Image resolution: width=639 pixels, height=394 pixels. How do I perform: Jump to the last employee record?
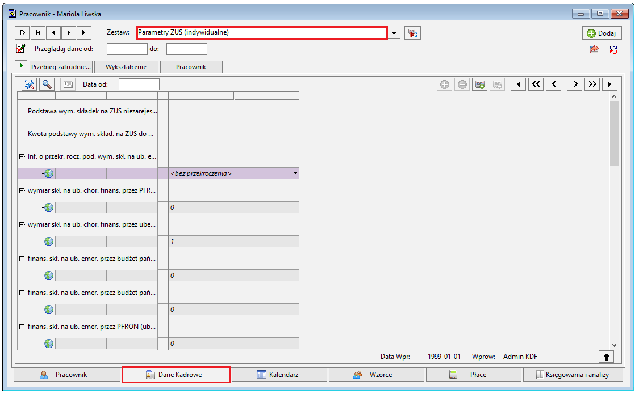(84, 32)
